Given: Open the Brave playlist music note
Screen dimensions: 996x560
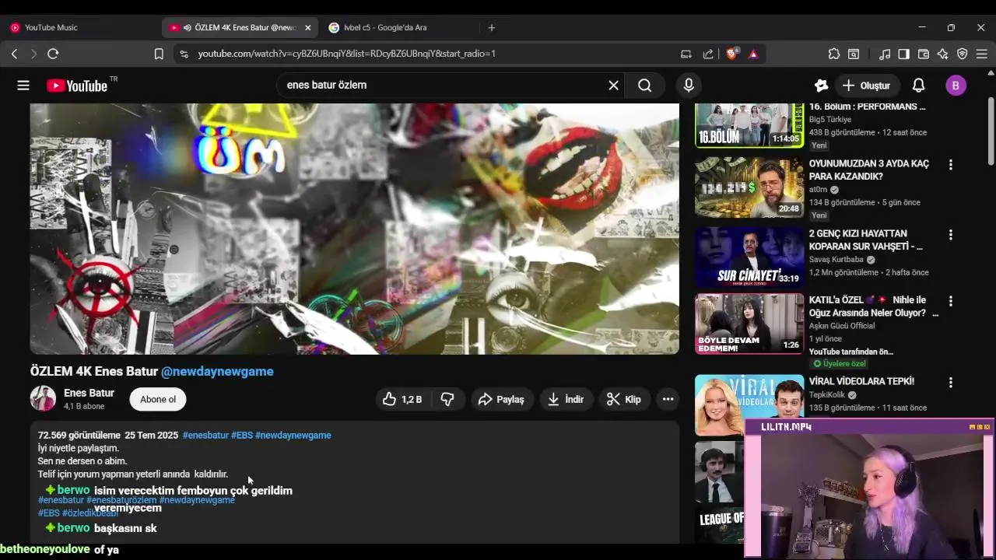Looking at the screenshot, I should 885,54.
